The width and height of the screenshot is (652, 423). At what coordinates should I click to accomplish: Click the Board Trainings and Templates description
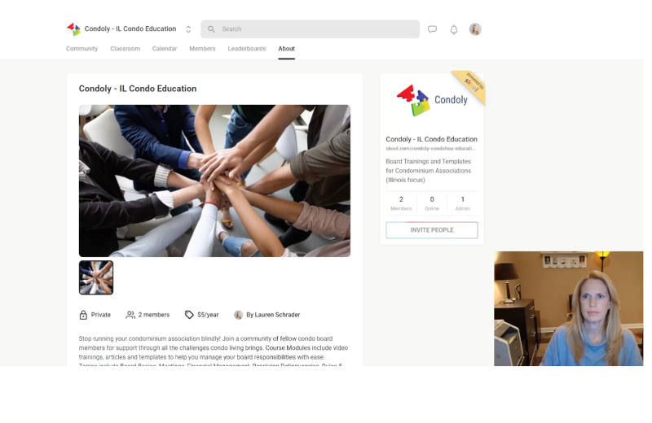pos(429,171)
